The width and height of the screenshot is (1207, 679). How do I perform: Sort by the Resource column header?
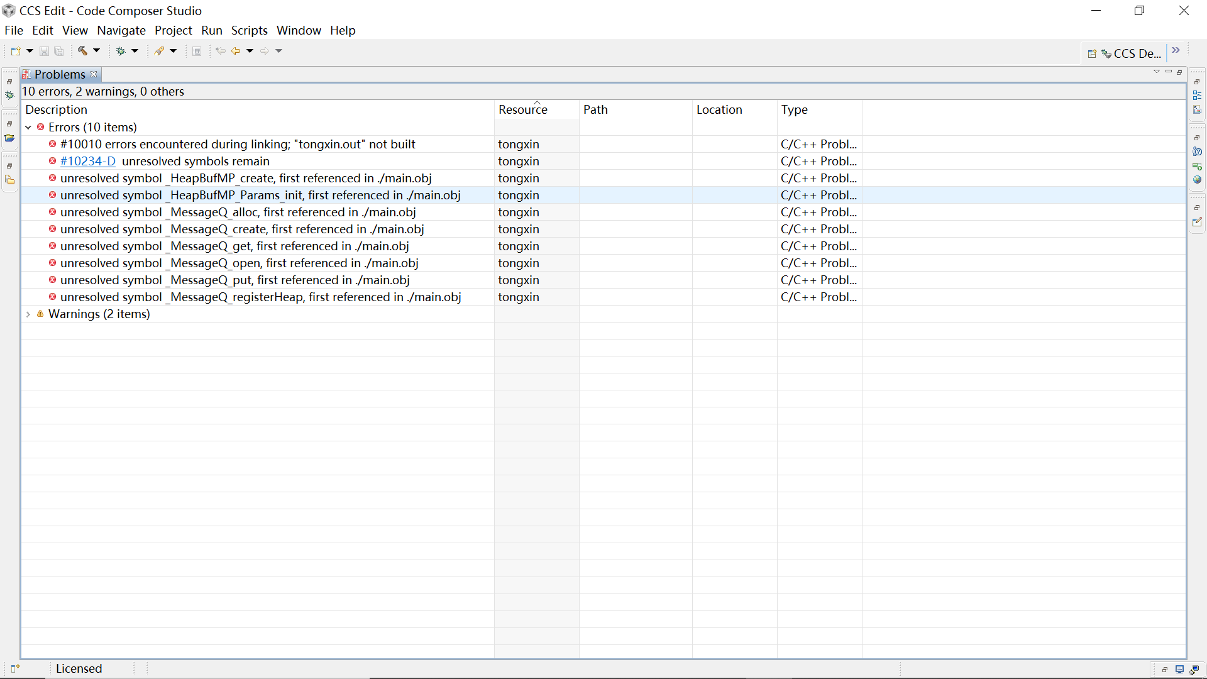(522, 110)
